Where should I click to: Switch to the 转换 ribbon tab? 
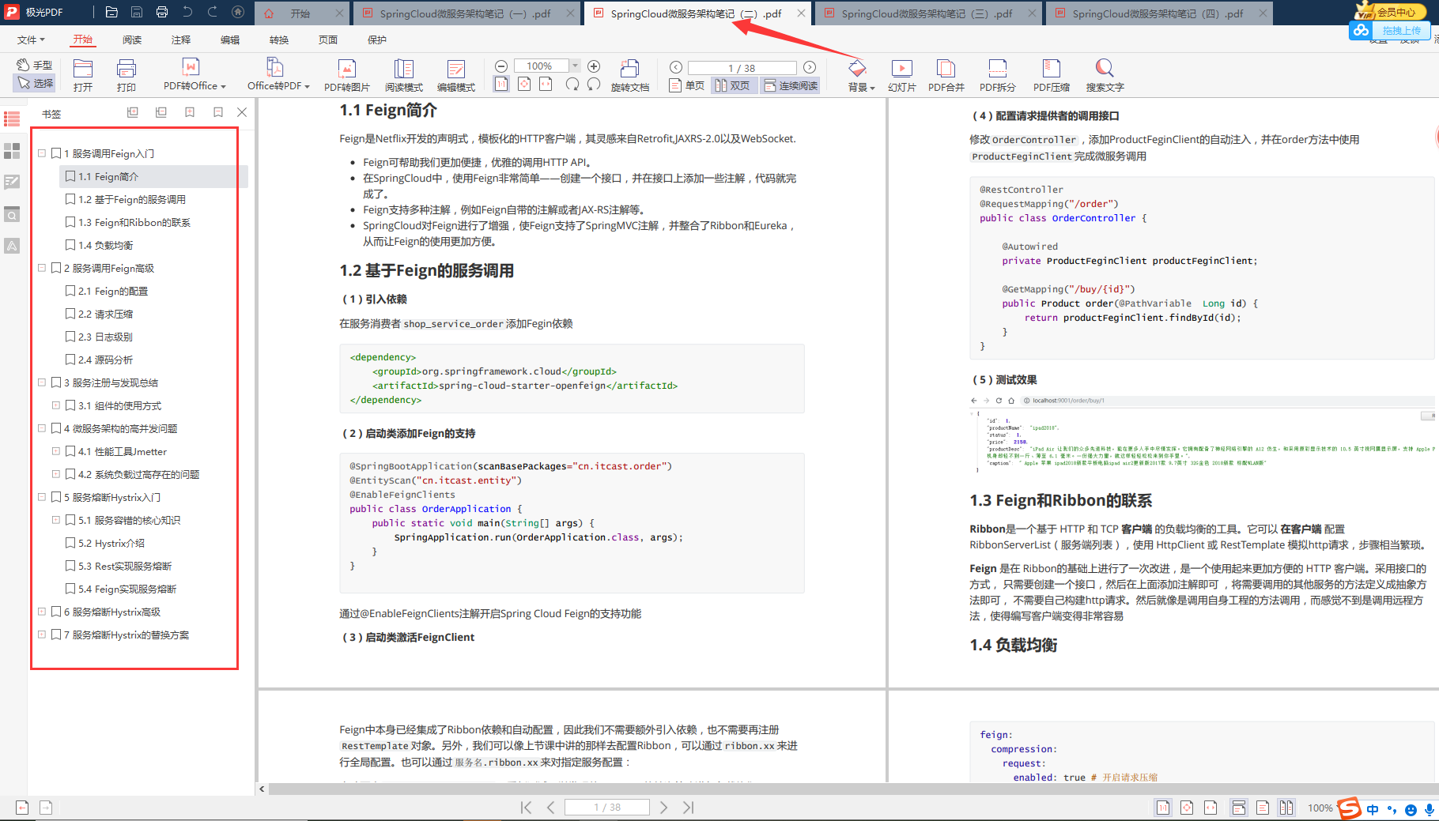[x=279, y=40]
